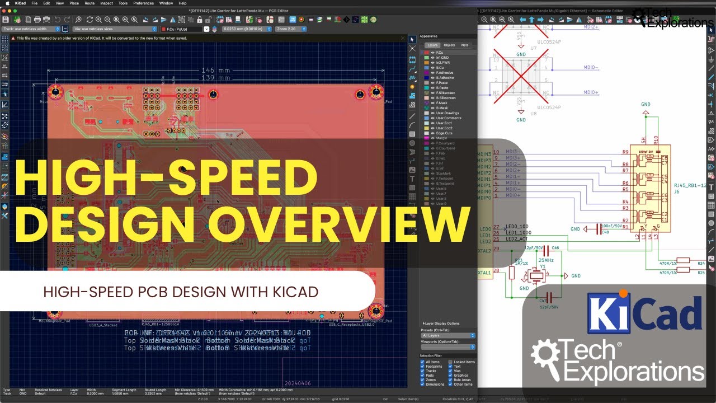Select the Add Table/grid tool
The image size is (716, 403).
click(x=412, y=196)
